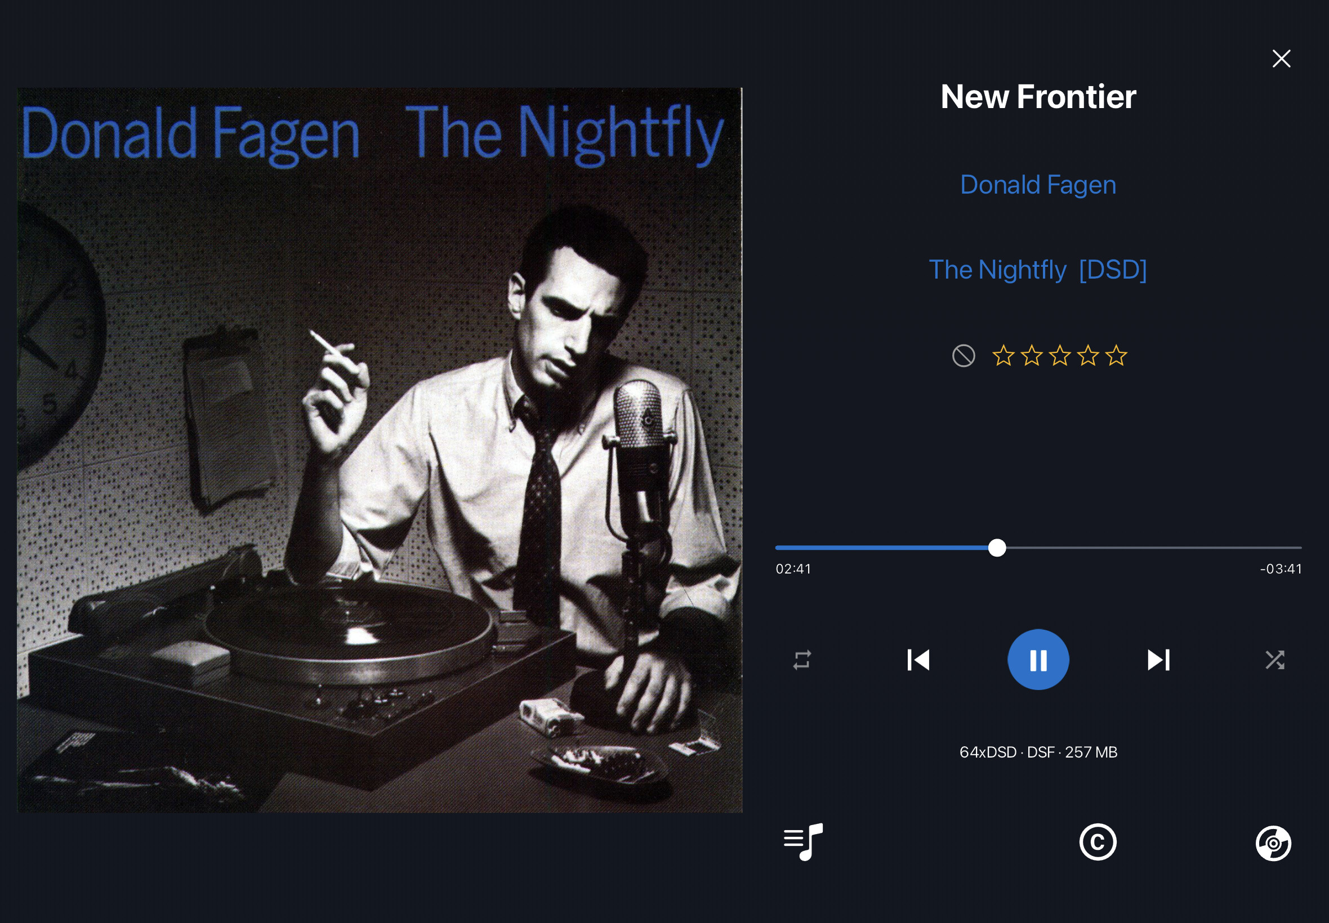Viewport: 1329px width, 923px height.
Task: Open the disc output icon
Action: point(1273,843)
